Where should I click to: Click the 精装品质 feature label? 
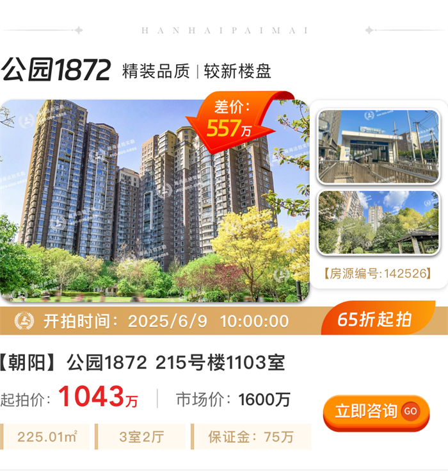[156, 71]
